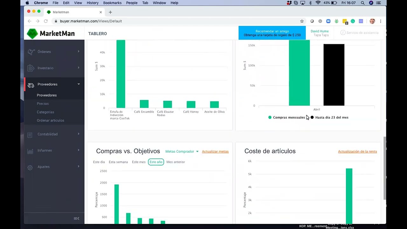407x229 pixels.
Task: Open Spotlight search in the menu bar
Action: 363,3
